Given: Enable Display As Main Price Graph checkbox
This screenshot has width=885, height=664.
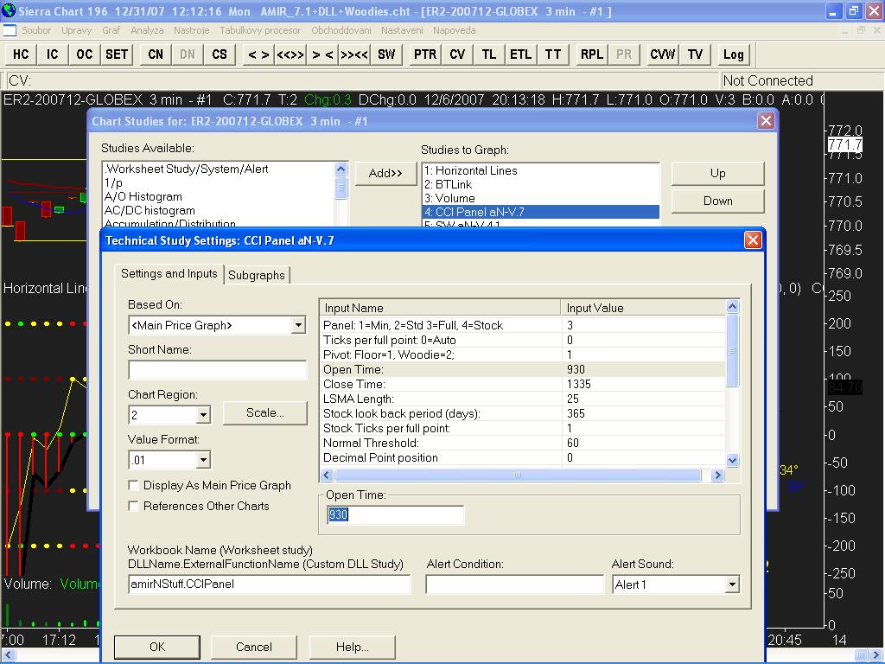Looking at the screenshot, I should coord(134,486).
